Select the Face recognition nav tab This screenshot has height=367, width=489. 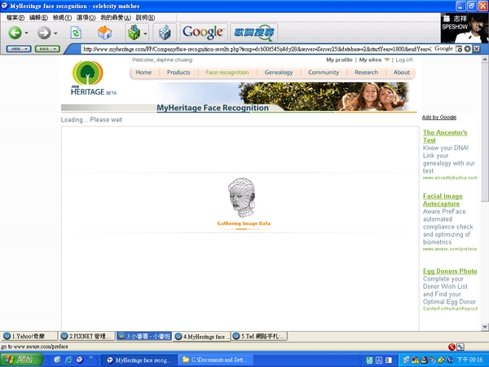click(x=227, y=73)
